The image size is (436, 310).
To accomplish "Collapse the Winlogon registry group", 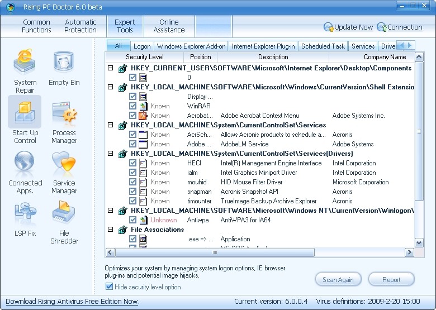I will [110, 210].
